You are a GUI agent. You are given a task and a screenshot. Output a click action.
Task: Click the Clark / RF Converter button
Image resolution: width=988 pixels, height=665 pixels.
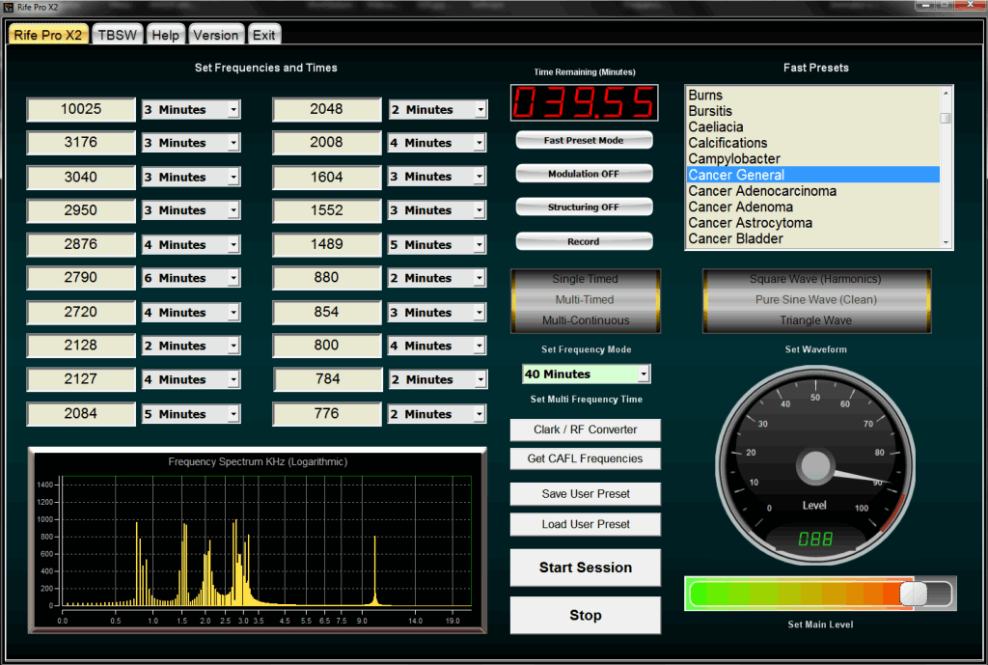(x=586, y=429)
